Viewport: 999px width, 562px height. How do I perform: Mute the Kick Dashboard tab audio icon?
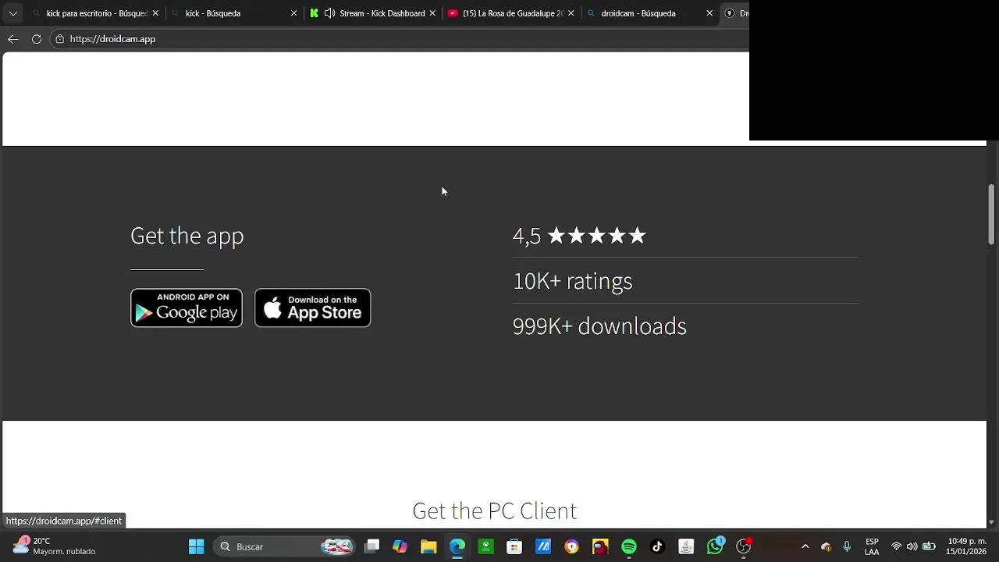(x=329, y=13)
